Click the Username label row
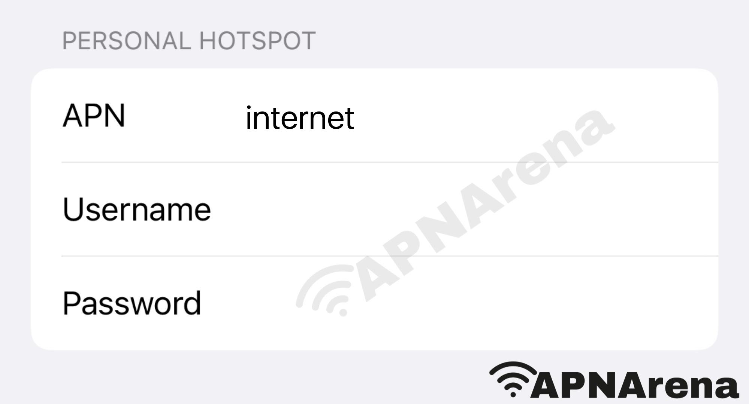Viewport: 749px width, 404px height. click(374, 210)
